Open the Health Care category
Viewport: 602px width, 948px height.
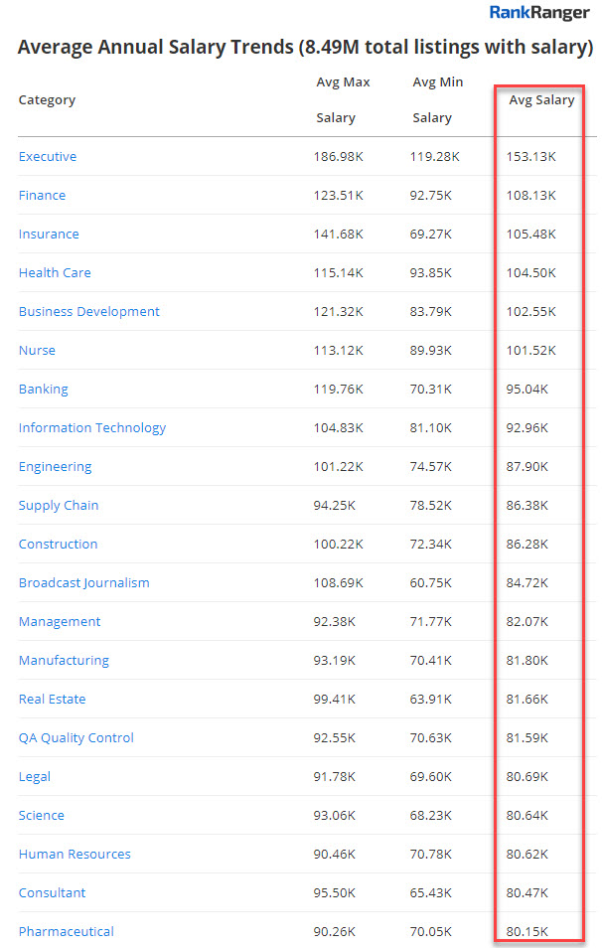(x=55, y=273)
